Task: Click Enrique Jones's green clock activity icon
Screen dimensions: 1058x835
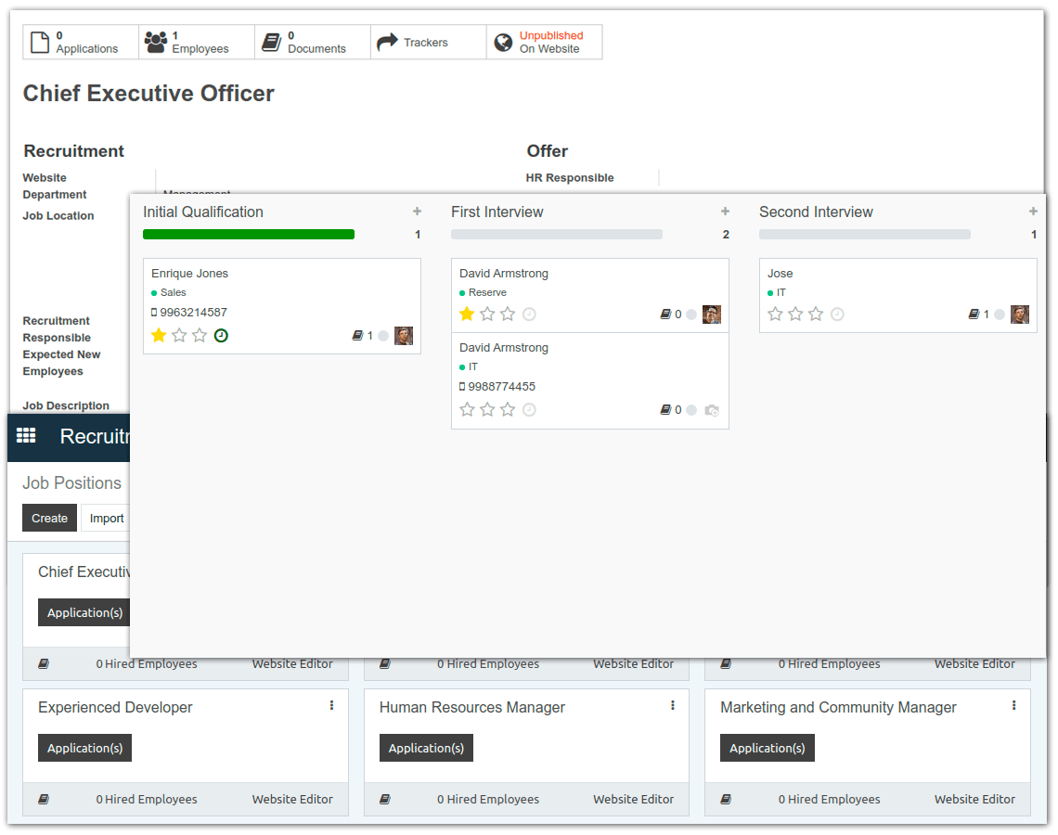Action: pyautogui.click(x=221, y=335)
